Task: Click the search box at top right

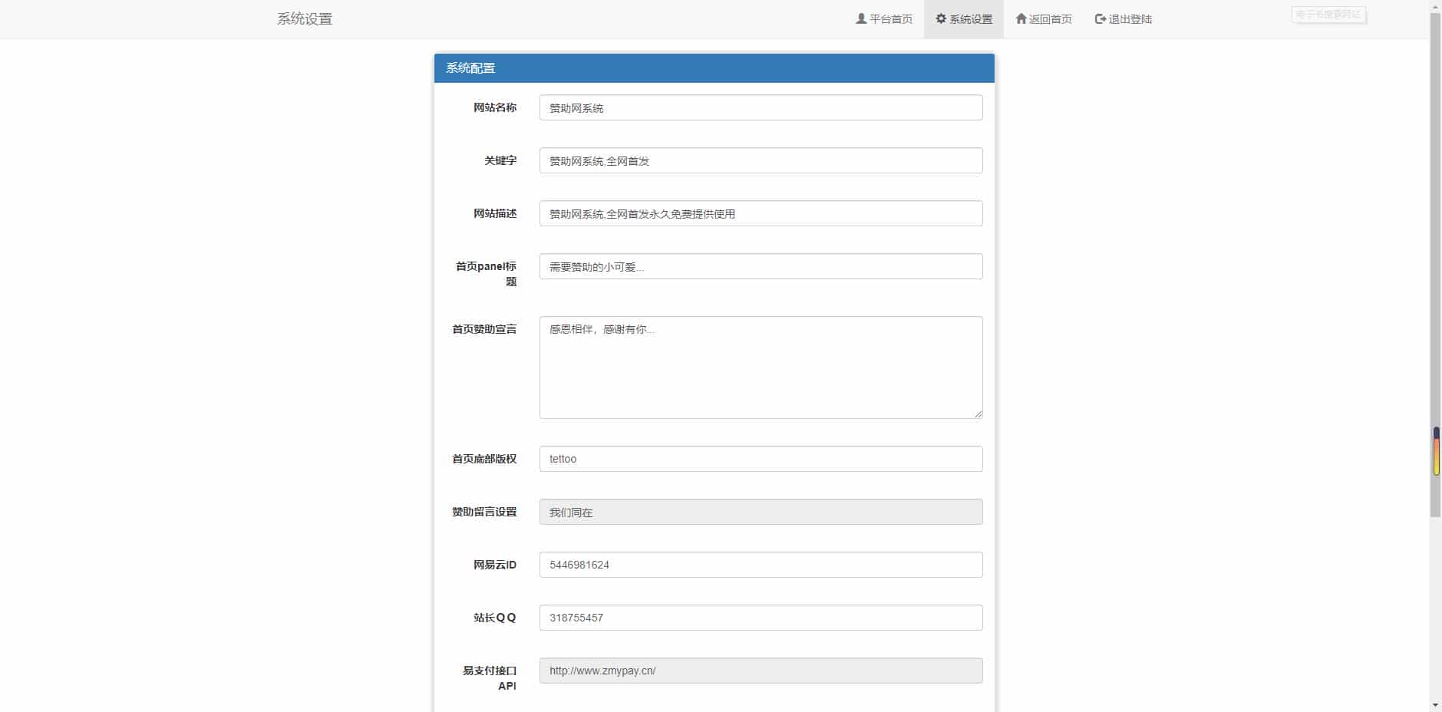Action: (1327, 15)
